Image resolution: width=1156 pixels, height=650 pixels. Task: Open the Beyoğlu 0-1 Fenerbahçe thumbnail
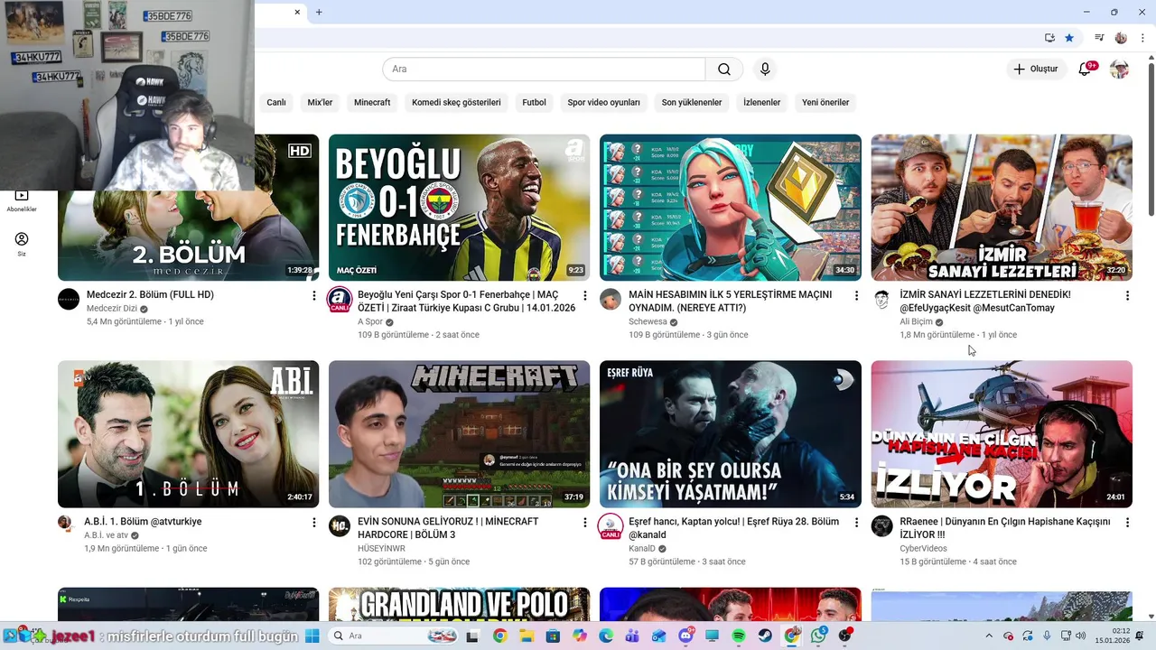point(459,208)
